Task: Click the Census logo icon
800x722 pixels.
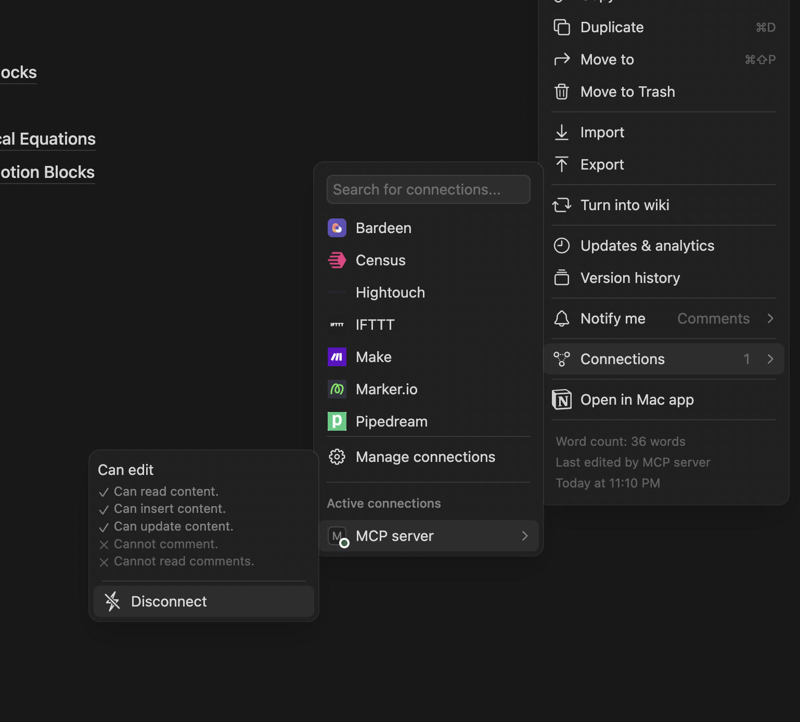Action: tap(337, 260)
